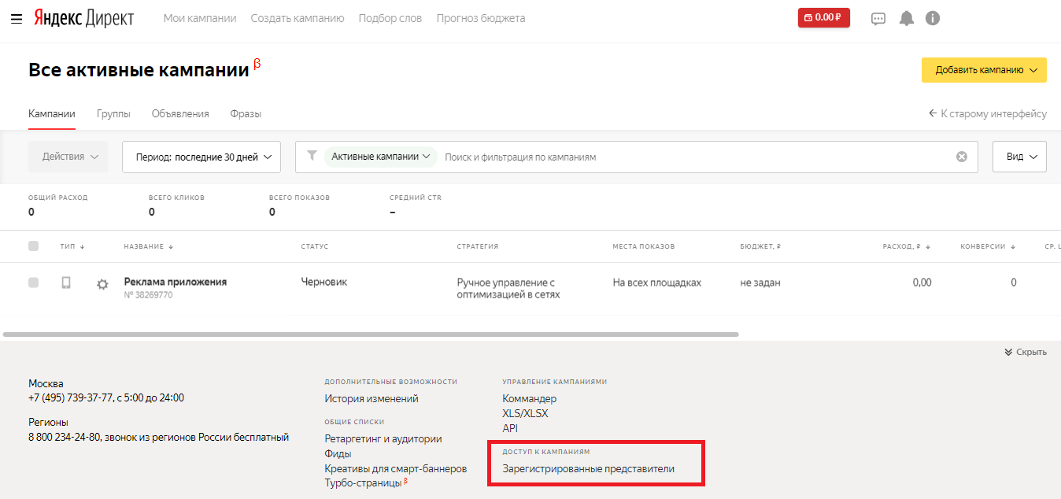Clear the campaign filter with X icon
This screenshot has height=499, width=1061.
click(961, 157)
